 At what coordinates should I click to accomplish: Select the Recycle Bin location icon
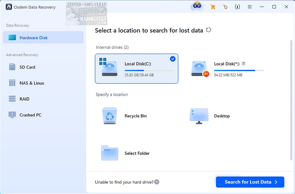(x=110, y=116)
